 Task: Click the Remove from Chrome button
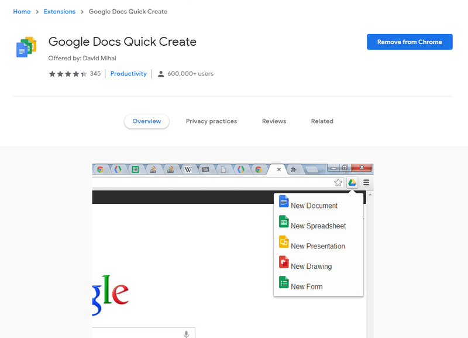409,42
